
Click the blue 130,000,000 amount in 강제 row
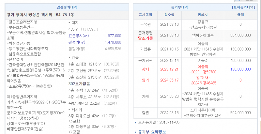(x=240, y=69)
